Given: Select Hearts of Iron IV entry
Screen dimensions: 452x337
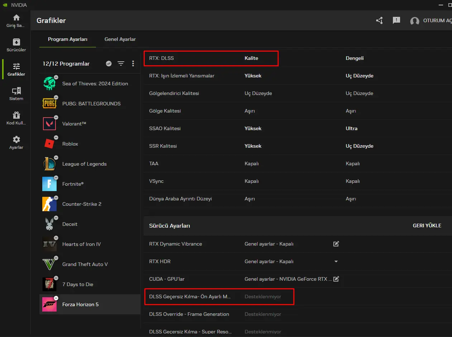Looking at the screenshot, I should point(90,244).
